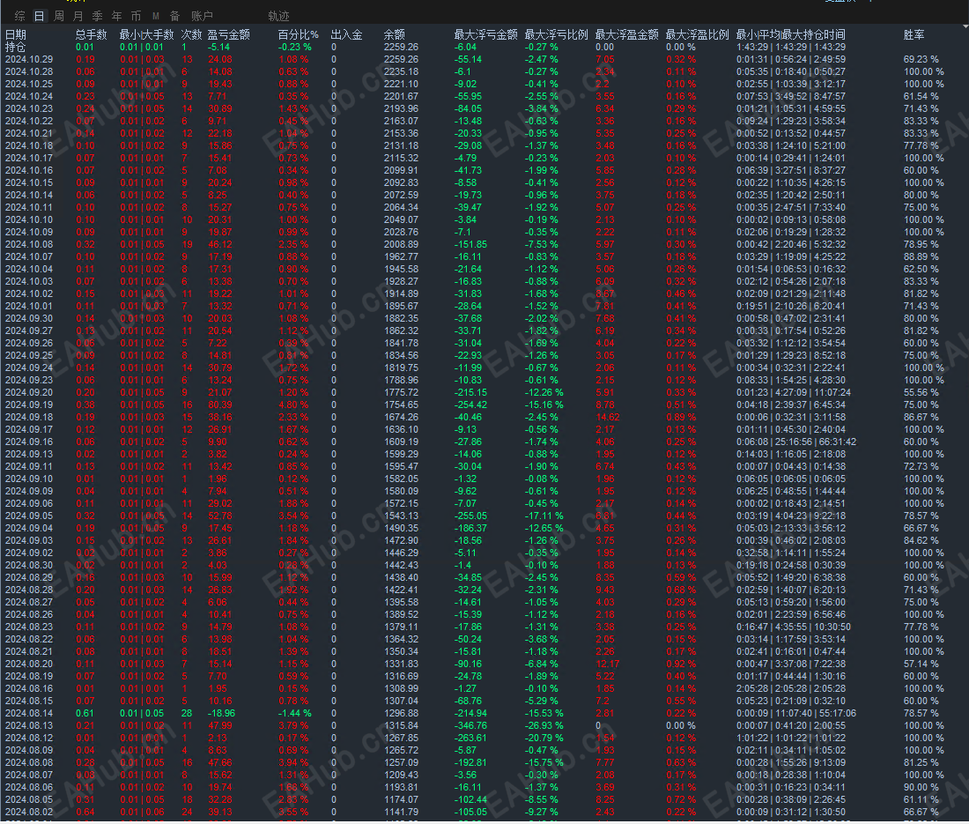Click the floating loss ratio -26.93 %
Image resolution: width=969 pixels, height=824 pixels.
(x=544, y=725)
